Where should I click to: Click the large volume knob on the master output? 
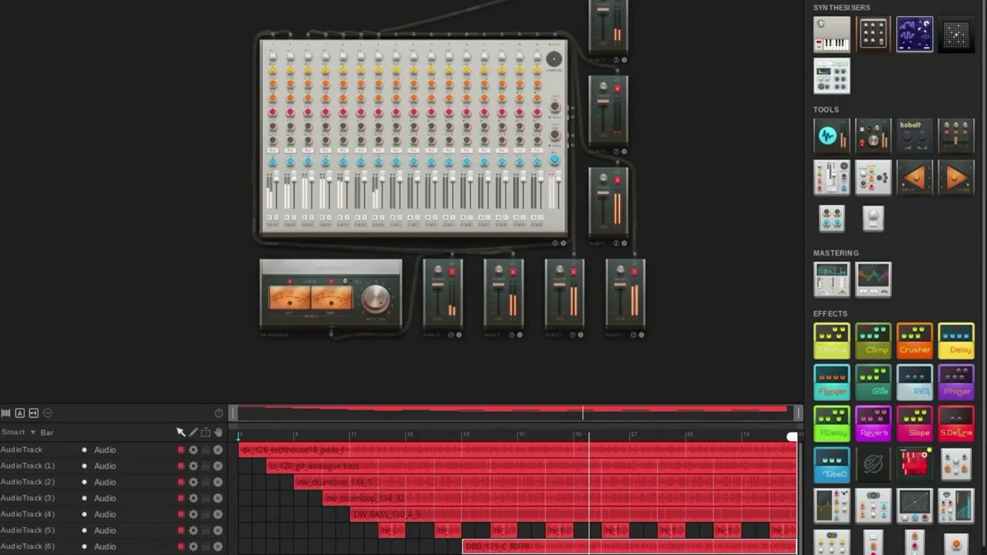pos(376,297)
